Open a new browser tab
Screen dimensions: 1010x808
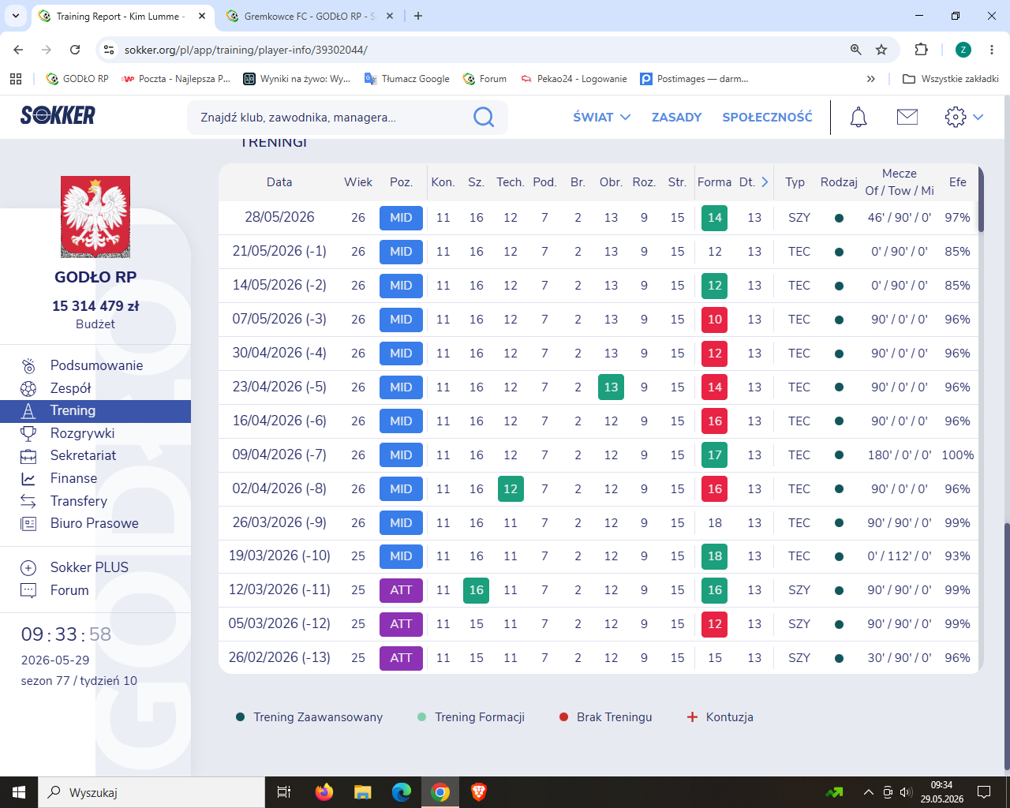click(x=418, y=16)
